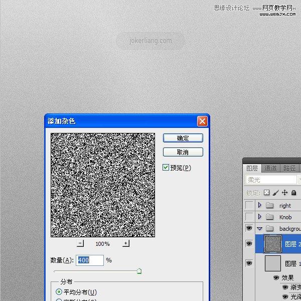Select the 平均分布 uniform radio button
The image size is (301, 301).
(x=59, y=292)
